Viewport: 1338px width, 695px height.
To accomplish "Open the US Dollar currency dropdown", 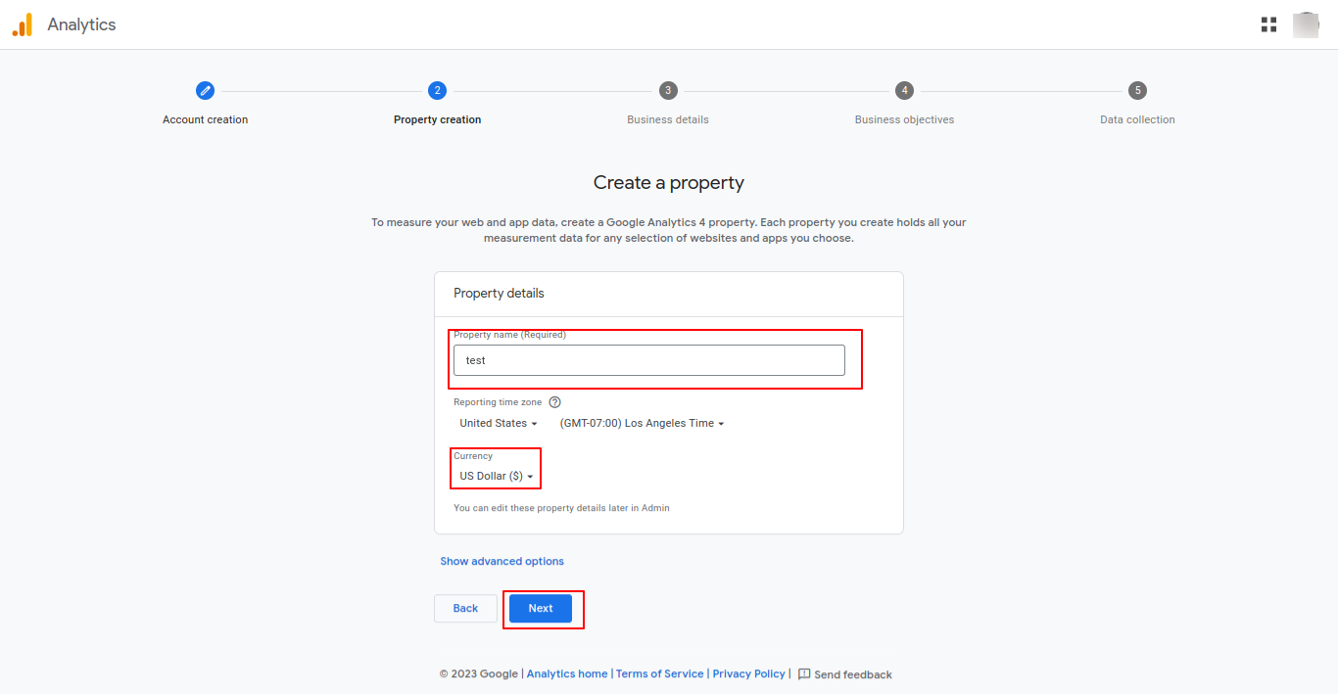I will (x=497, y=477).
